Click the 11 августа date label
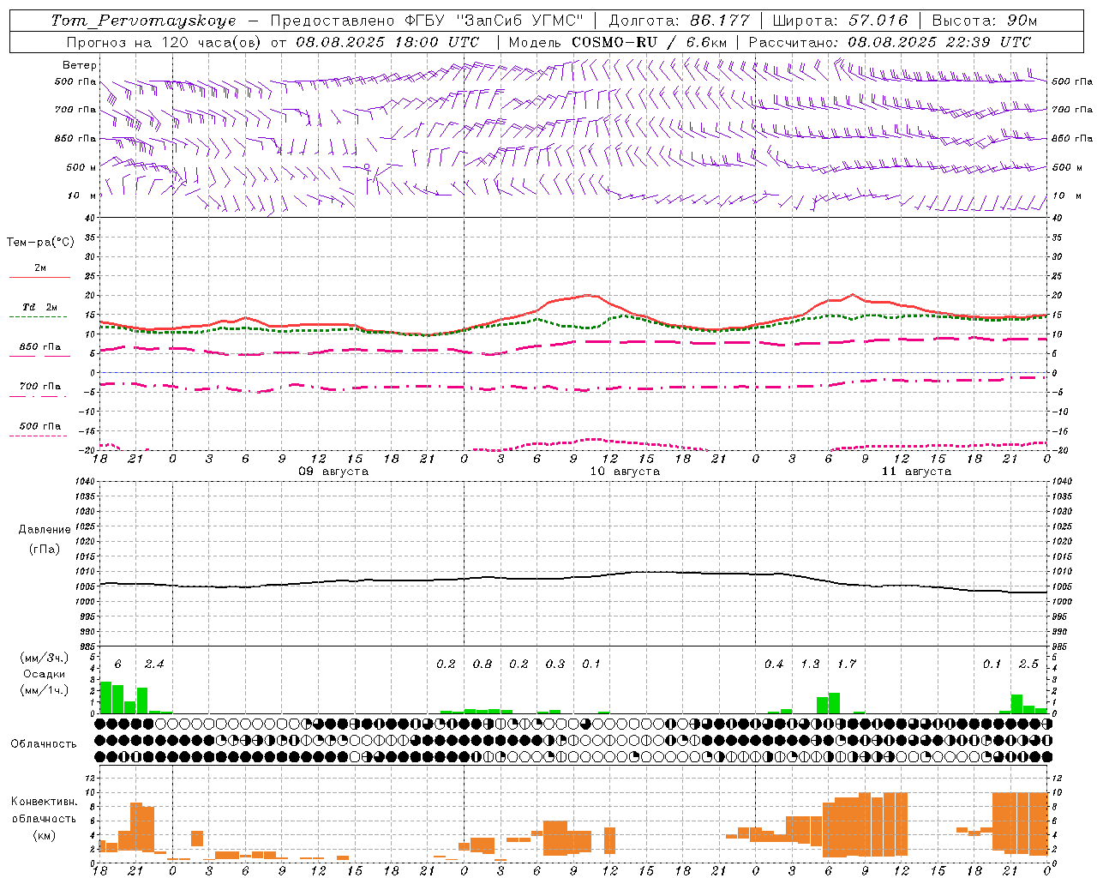The image size is (1097, 878). point(916,472)
